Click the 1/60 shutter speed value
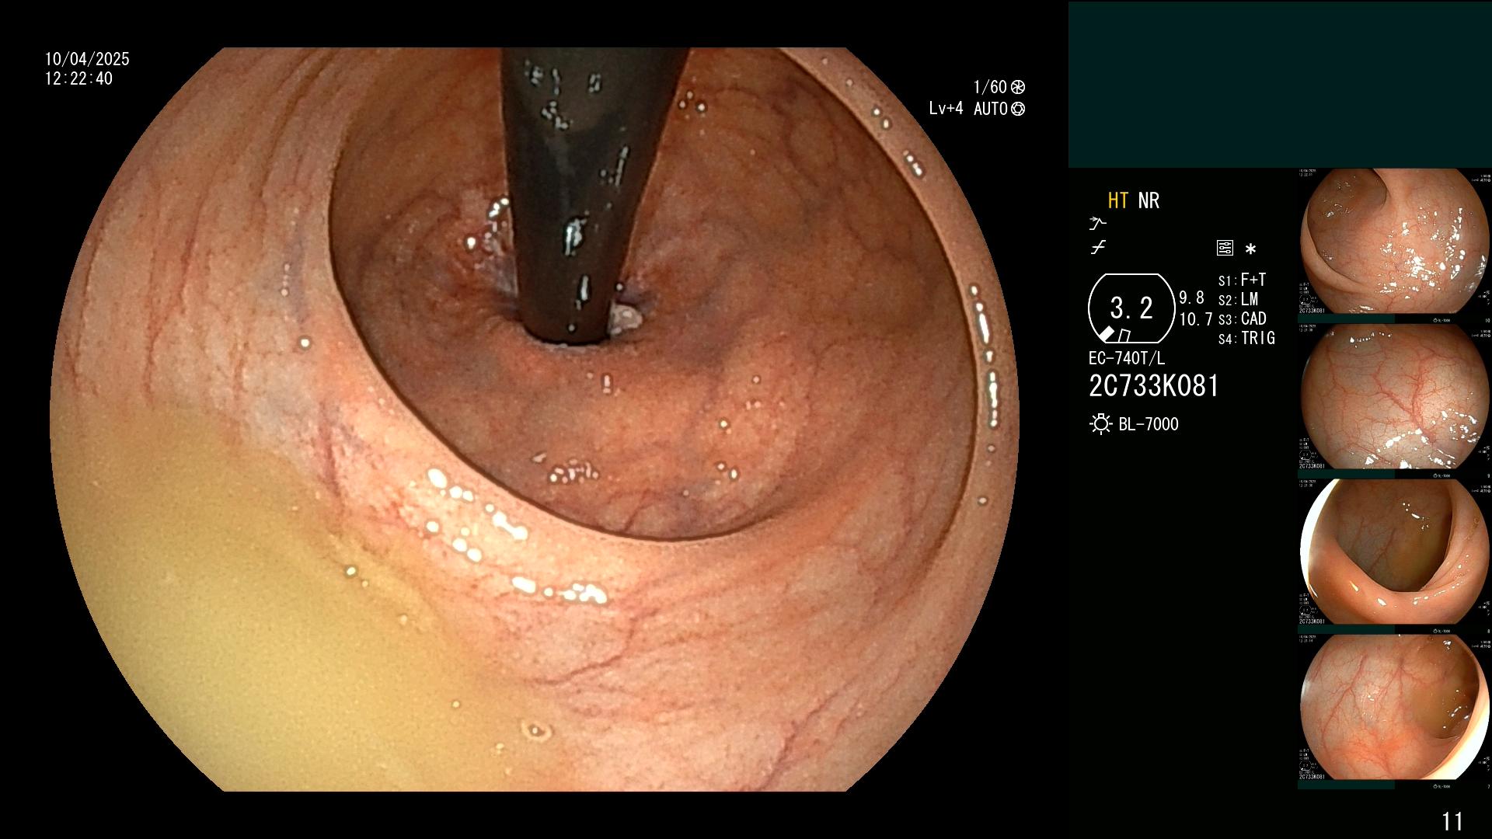This screenshot has height=839, width=1492. [x=990, y=87]
